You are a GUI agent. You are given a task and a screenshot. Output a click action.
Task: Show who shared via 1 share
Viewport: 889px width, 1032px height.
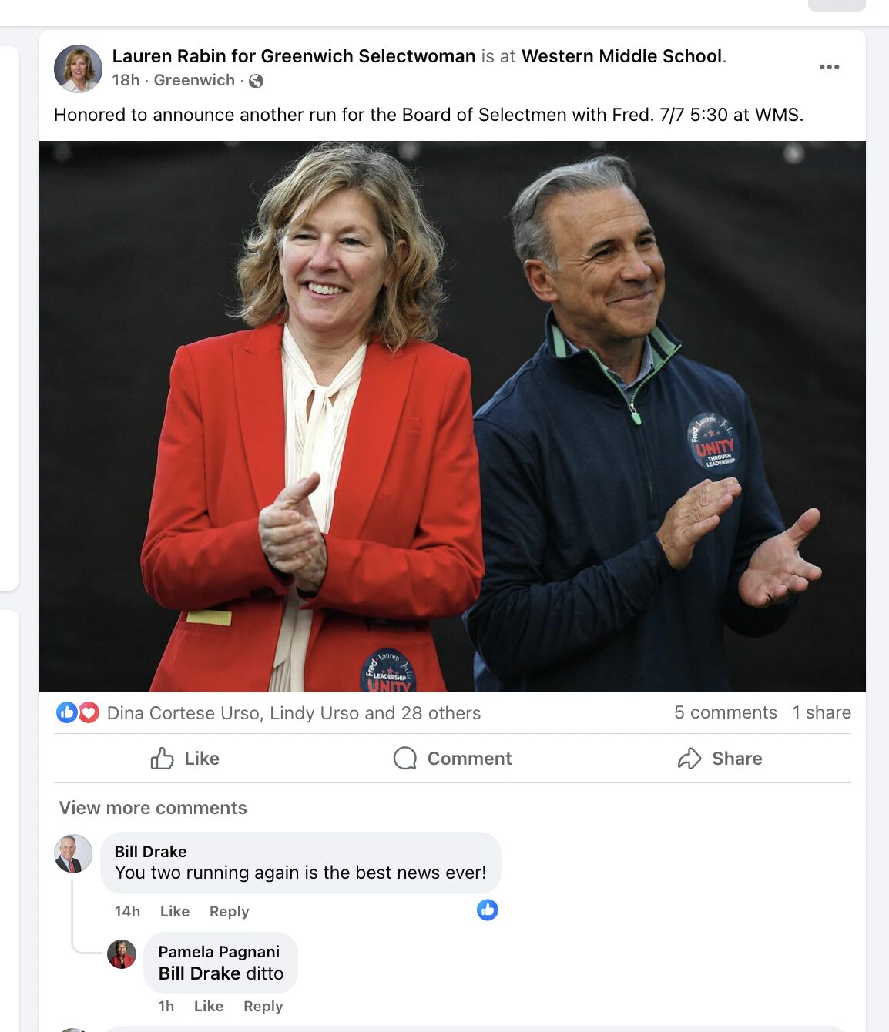click(821, 712)
